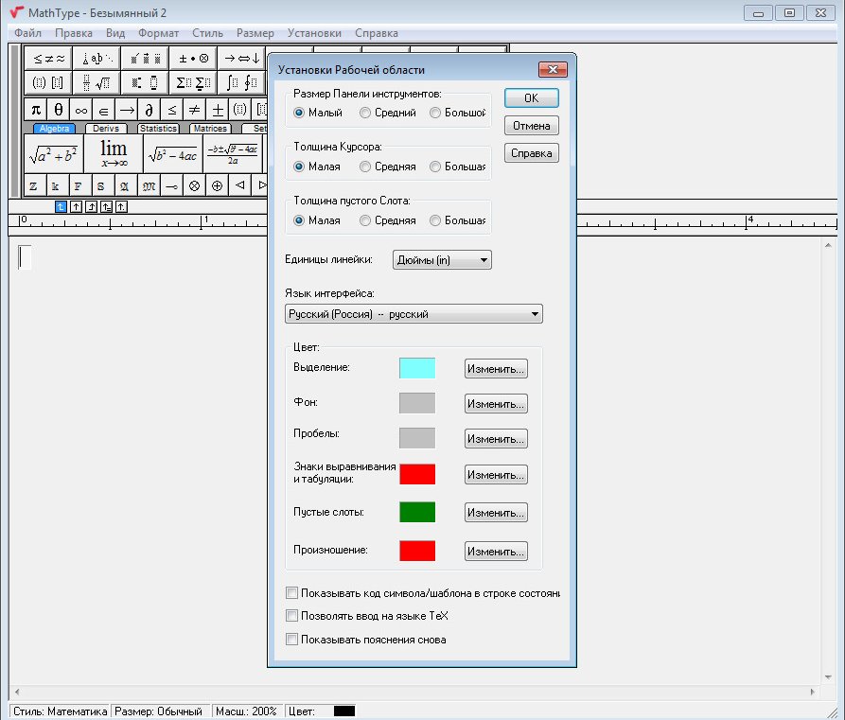Open the ruler units dropdown 'Дюймы (in)'
845x720 pixels.
click(x=442, y=260)
